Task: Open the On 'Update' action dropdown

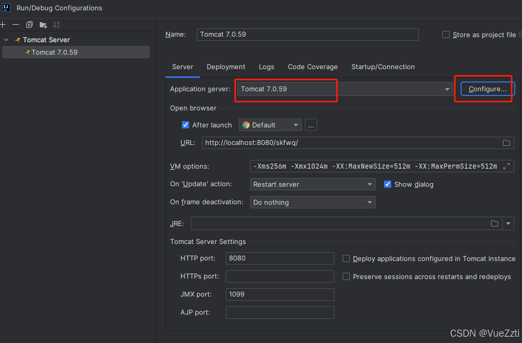Action: coord(313,184)
